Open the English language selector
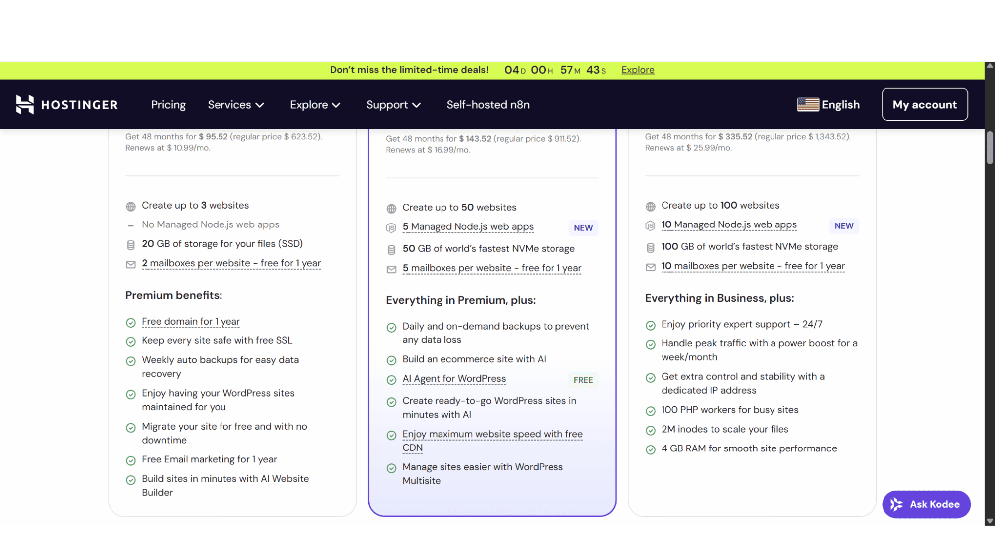The height and width of the screenshot is (560, 995). coord(828,105)
